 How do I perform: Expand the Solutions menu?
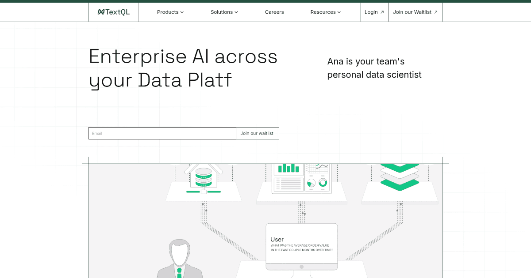click(224, 12)
